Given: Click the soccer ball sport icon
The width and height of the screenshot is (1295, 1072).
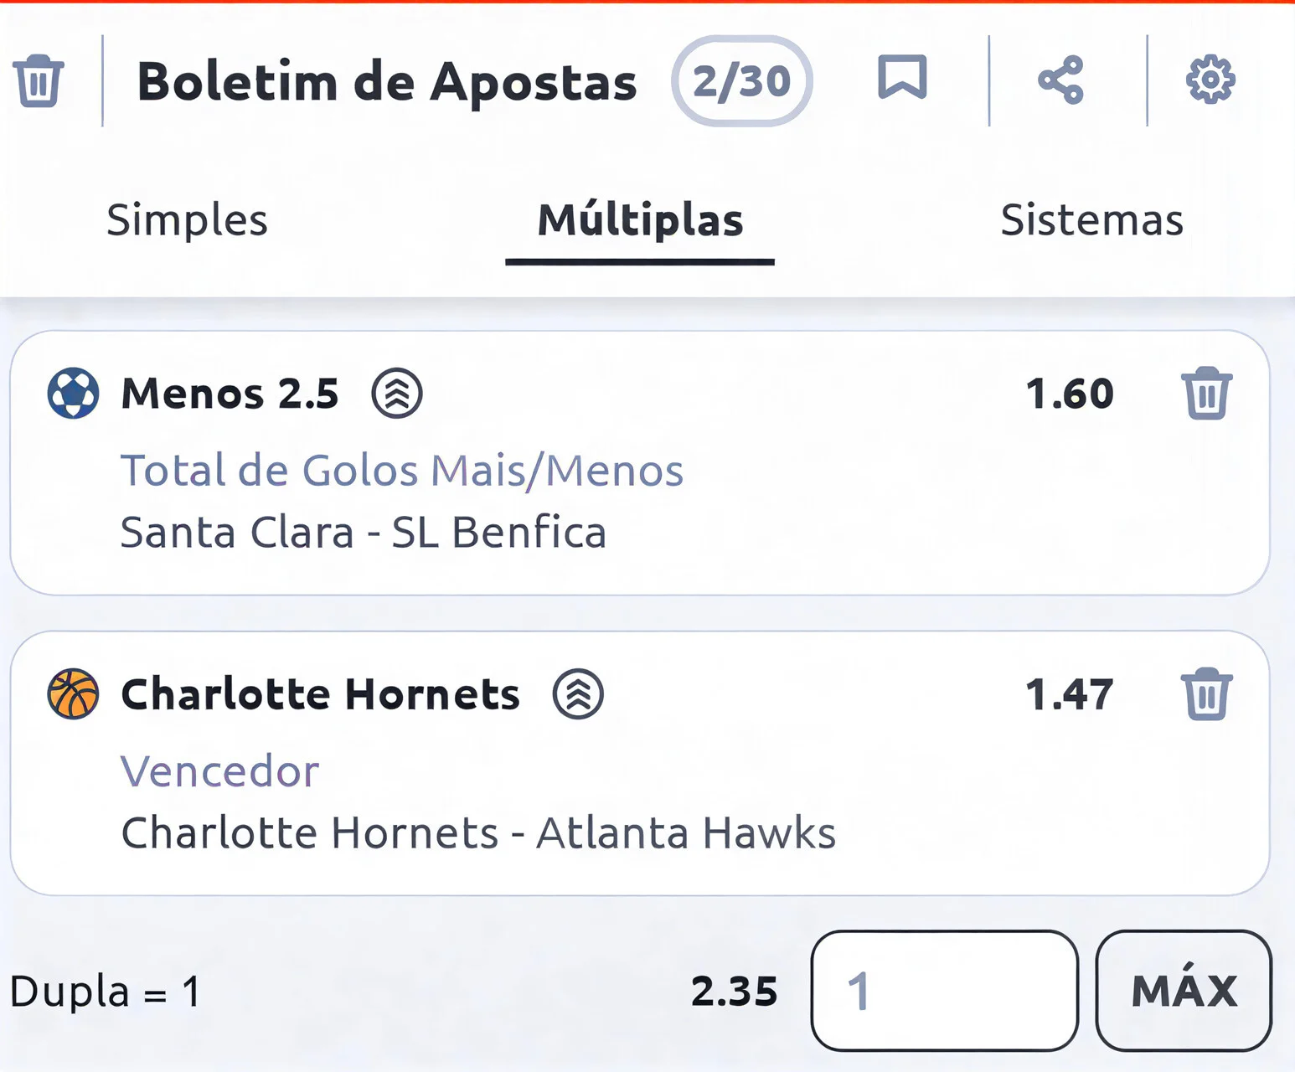Looking at the screenshot, I should [x=74, y=393].
